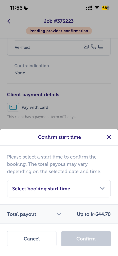The width and height of the screenshot is (118, 256).
Task: Tap the Cancel button
Action: (32, 239)
